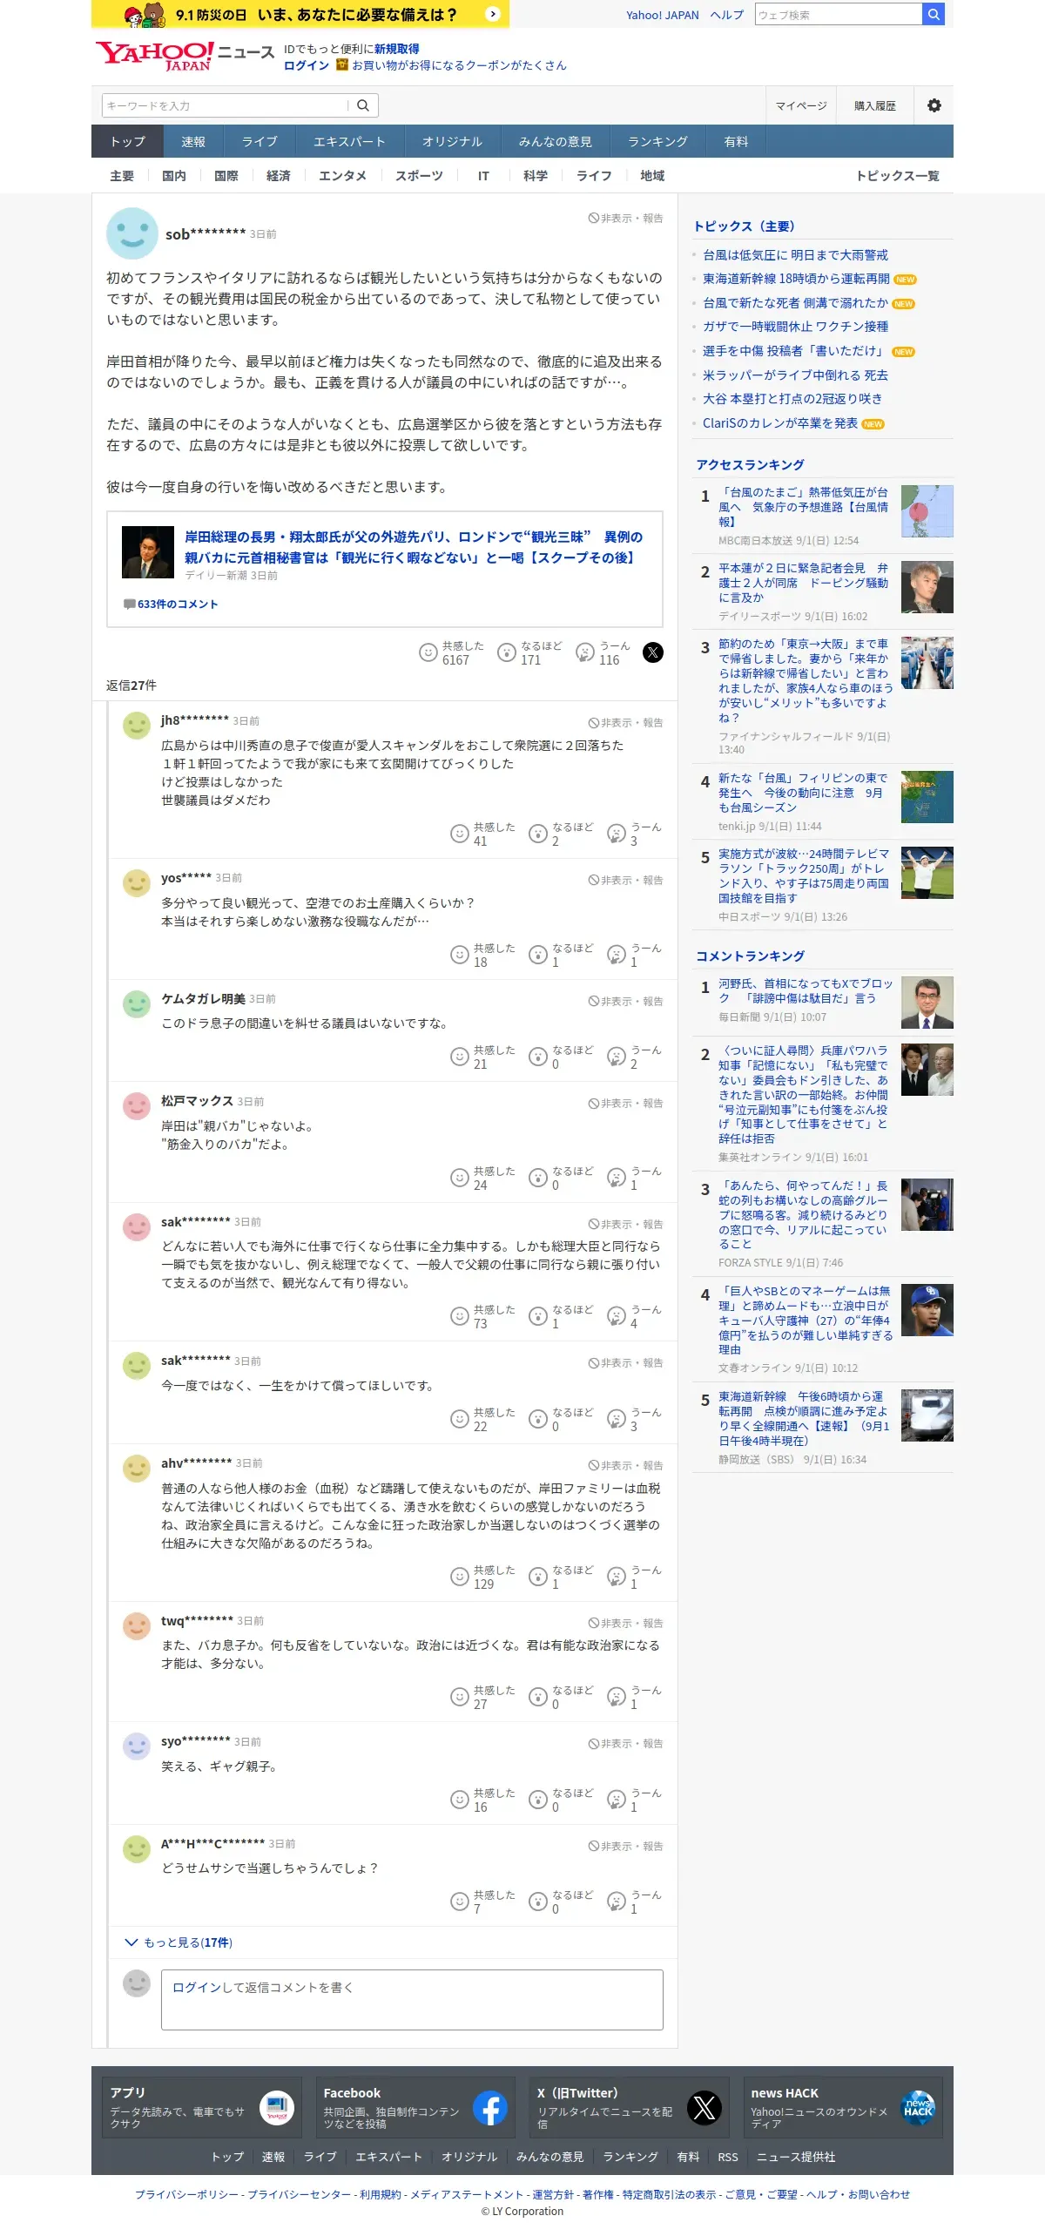Select the ライブ tab
This screenshot has width=1045, height=2236.
260,141
